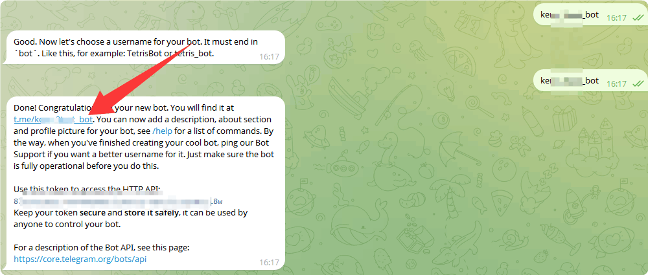The image size is (648, 275).
Task: Click the monospace `bot` text
Action: tap(25, 53)
